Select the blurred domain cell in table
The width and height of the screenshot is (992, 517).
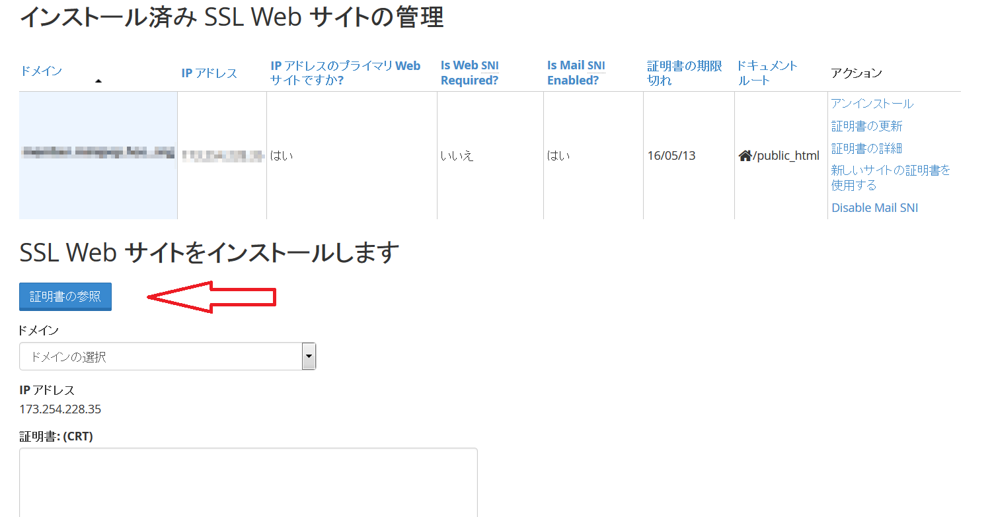coord(98,155)
